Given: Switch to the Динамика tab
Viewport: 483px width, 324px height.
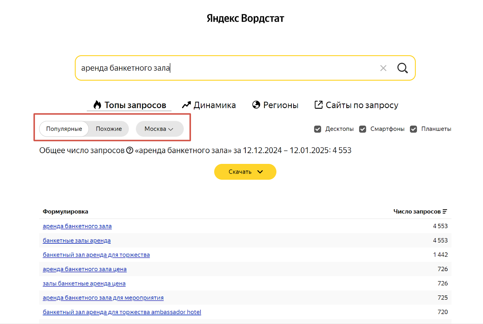Looking at the screenshot, I should [x=215, y=105].
